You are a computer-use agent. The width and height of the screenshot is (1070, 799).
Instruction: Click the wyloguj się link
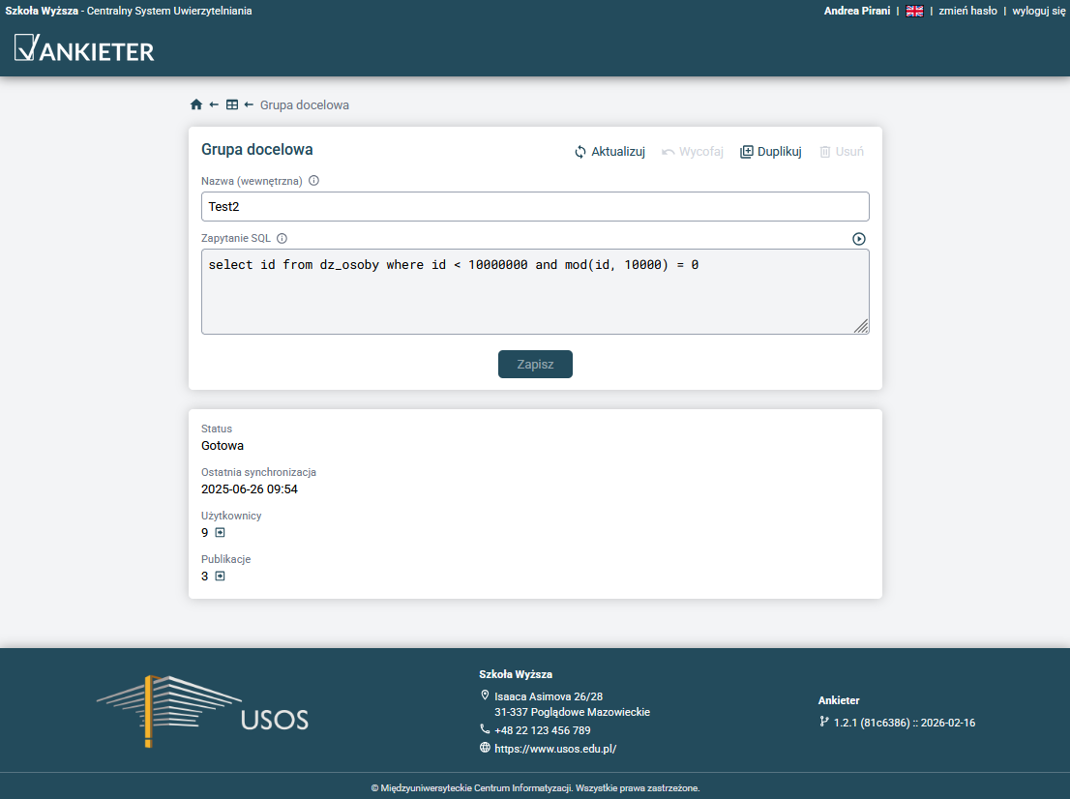pyautogui.click(x=1038, y=11)
